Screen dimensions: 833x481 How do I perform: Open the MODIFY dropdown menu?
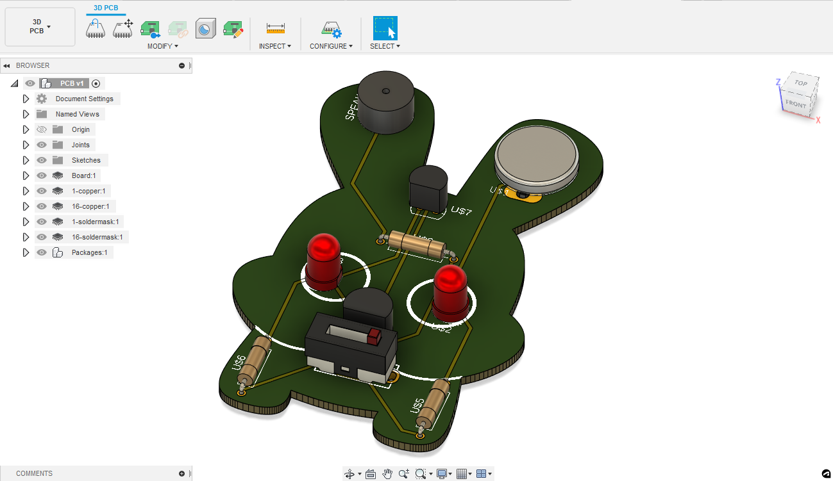pyautogui.click(x=162, y=45)
